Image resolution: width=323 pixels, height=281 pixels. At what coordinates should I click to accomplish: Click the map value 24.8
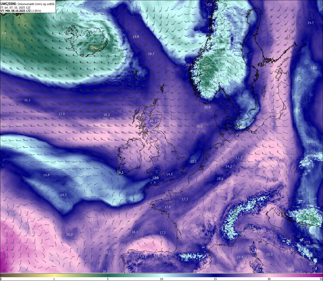(301, 257)
